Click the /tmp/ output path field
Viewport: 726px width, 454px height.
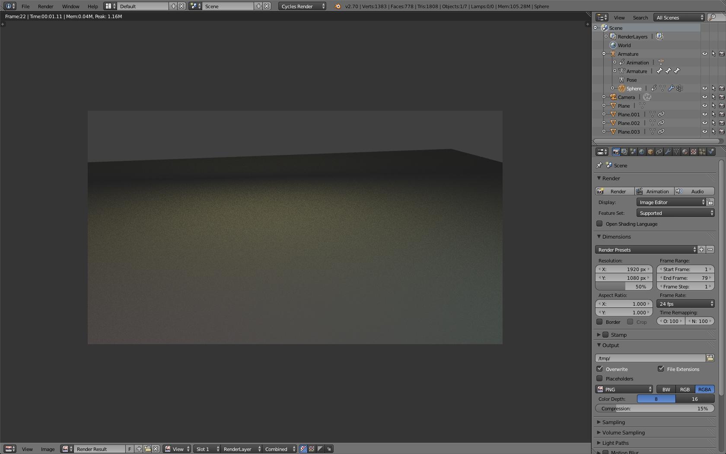pyautogui.click(x=650, y=358)
